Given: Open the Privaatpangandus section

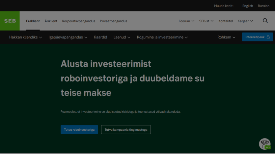Looking at the screenshot, I should [x=114, y=21].
